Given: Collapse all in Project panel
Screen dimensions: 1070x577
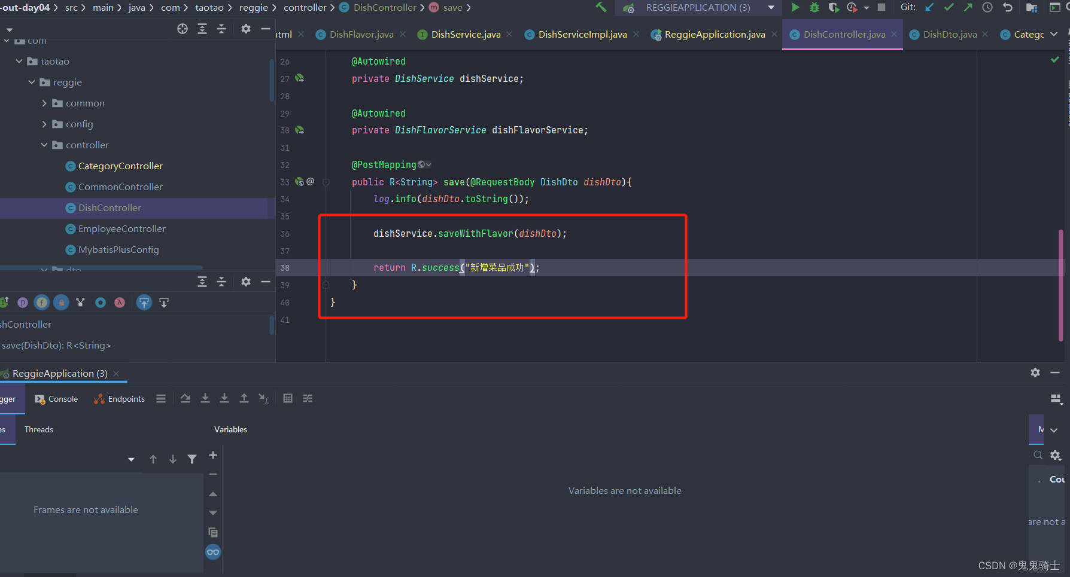Looking at the screenshot, I should pyautogui.click(x=221, y=29).
